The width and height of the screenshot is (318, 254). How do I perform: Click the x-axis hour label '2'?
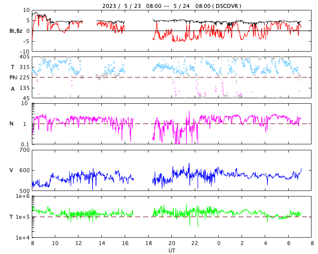(x=242, y=243)
